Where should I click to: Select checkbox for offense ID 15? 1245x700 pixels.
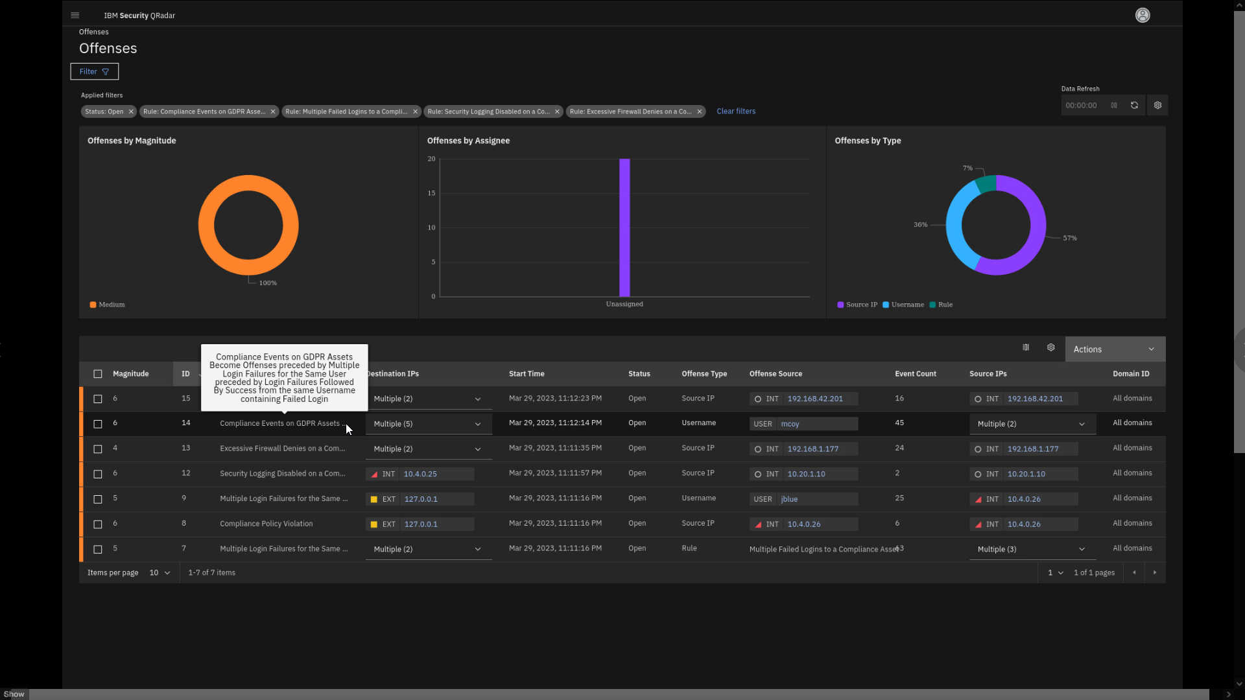[98, 399]
